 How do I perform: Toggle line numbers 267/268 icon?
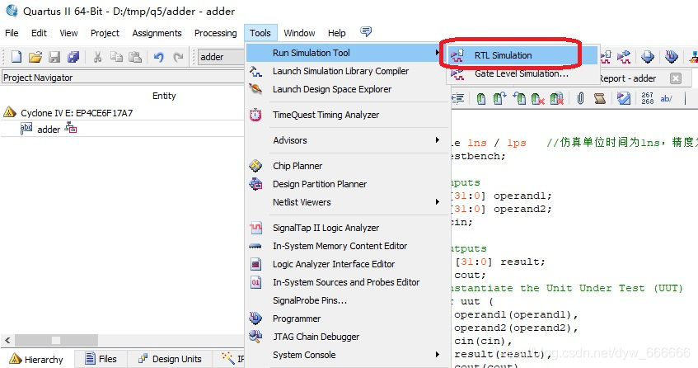click(647, 98)
